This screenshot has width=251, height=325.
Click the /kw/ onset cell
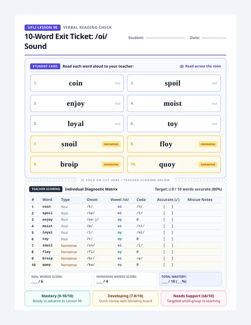tap(91, 265)
